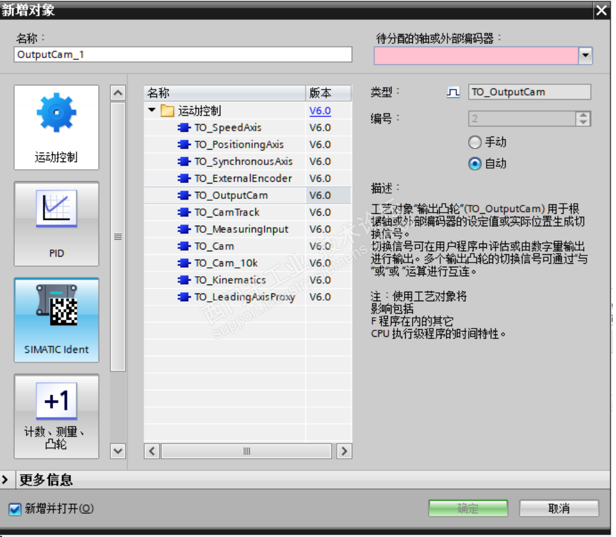Viewport: 616px width, 537px height.
Task: Expand the 更多信息 section
Action: point(5,479)
